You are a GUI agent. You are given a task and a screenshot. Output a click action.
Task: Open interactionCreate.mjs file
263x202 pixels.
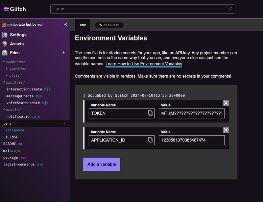tap(28, 89)
